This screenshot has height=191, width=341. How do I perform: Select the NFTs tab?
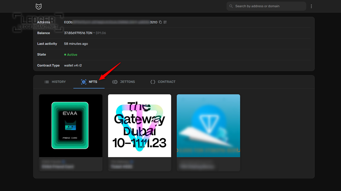pos(89,82)
